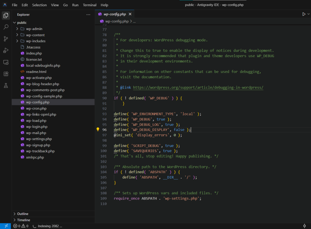Click line number 104 in gutter
This screenshot has height=229, width=311.
click(x=104, y=172)
